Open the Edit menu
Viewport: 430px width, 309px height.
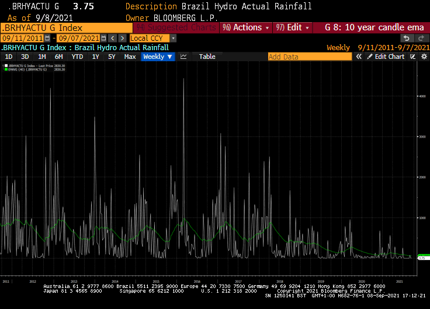292,27
